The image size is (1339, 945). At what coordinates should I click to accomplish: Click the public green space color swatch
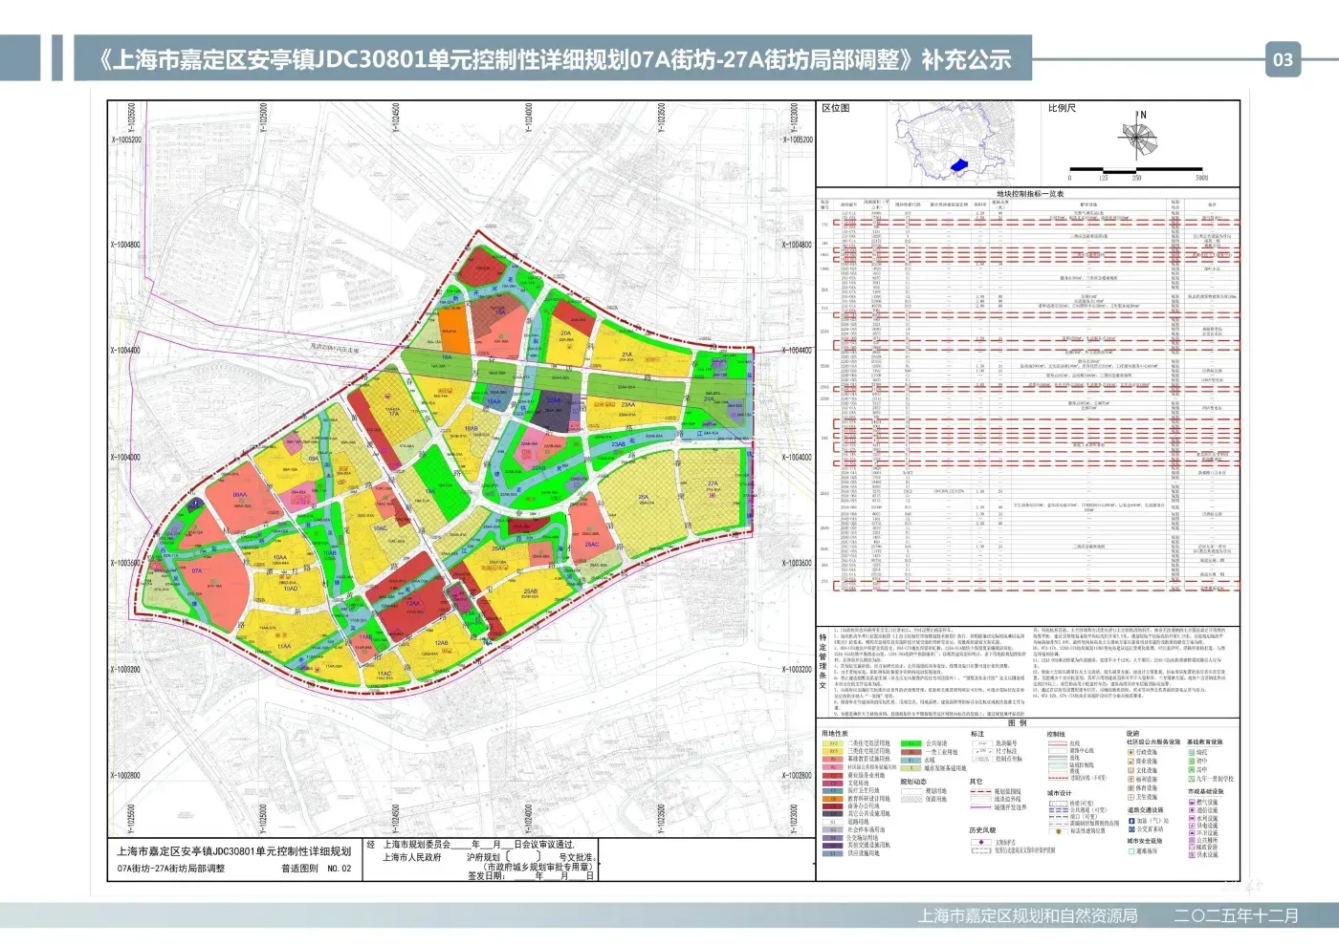[x=911, y=743]
